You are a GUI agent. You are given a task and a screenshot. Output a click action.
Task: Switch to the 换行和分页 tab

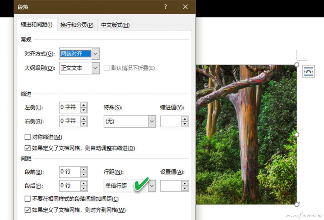(x=77, y=25)
